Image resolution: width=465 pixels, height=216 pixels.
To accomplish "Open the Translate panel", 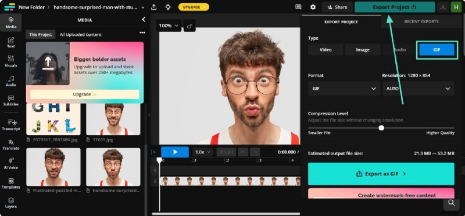I will click(x=11, y=145).
